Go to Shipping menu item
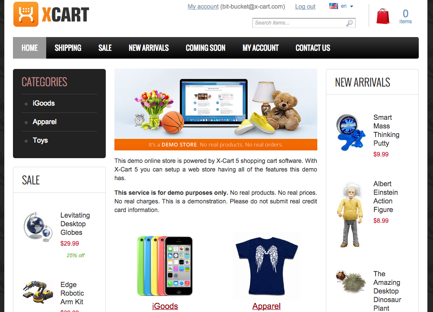Viewport: 433px width, 312px height. (x=68, y=48)
